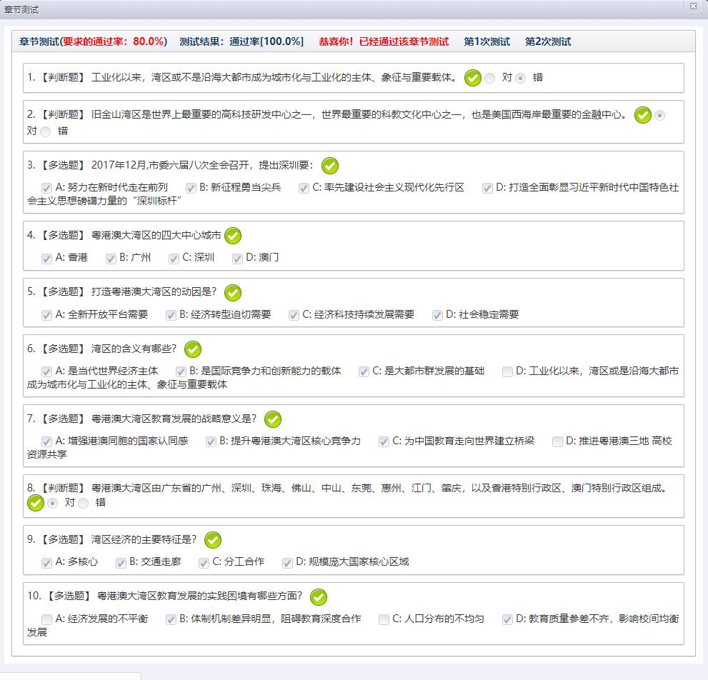This screenshot has width=708, height=680.
Task: Click green checkmark beside question 4 title
Action: [233, 236]
